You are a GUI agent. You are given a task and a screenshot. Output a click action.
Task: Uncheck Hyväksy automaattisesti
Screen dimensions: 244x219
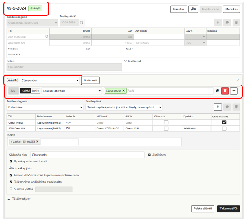tap(11, 161)
